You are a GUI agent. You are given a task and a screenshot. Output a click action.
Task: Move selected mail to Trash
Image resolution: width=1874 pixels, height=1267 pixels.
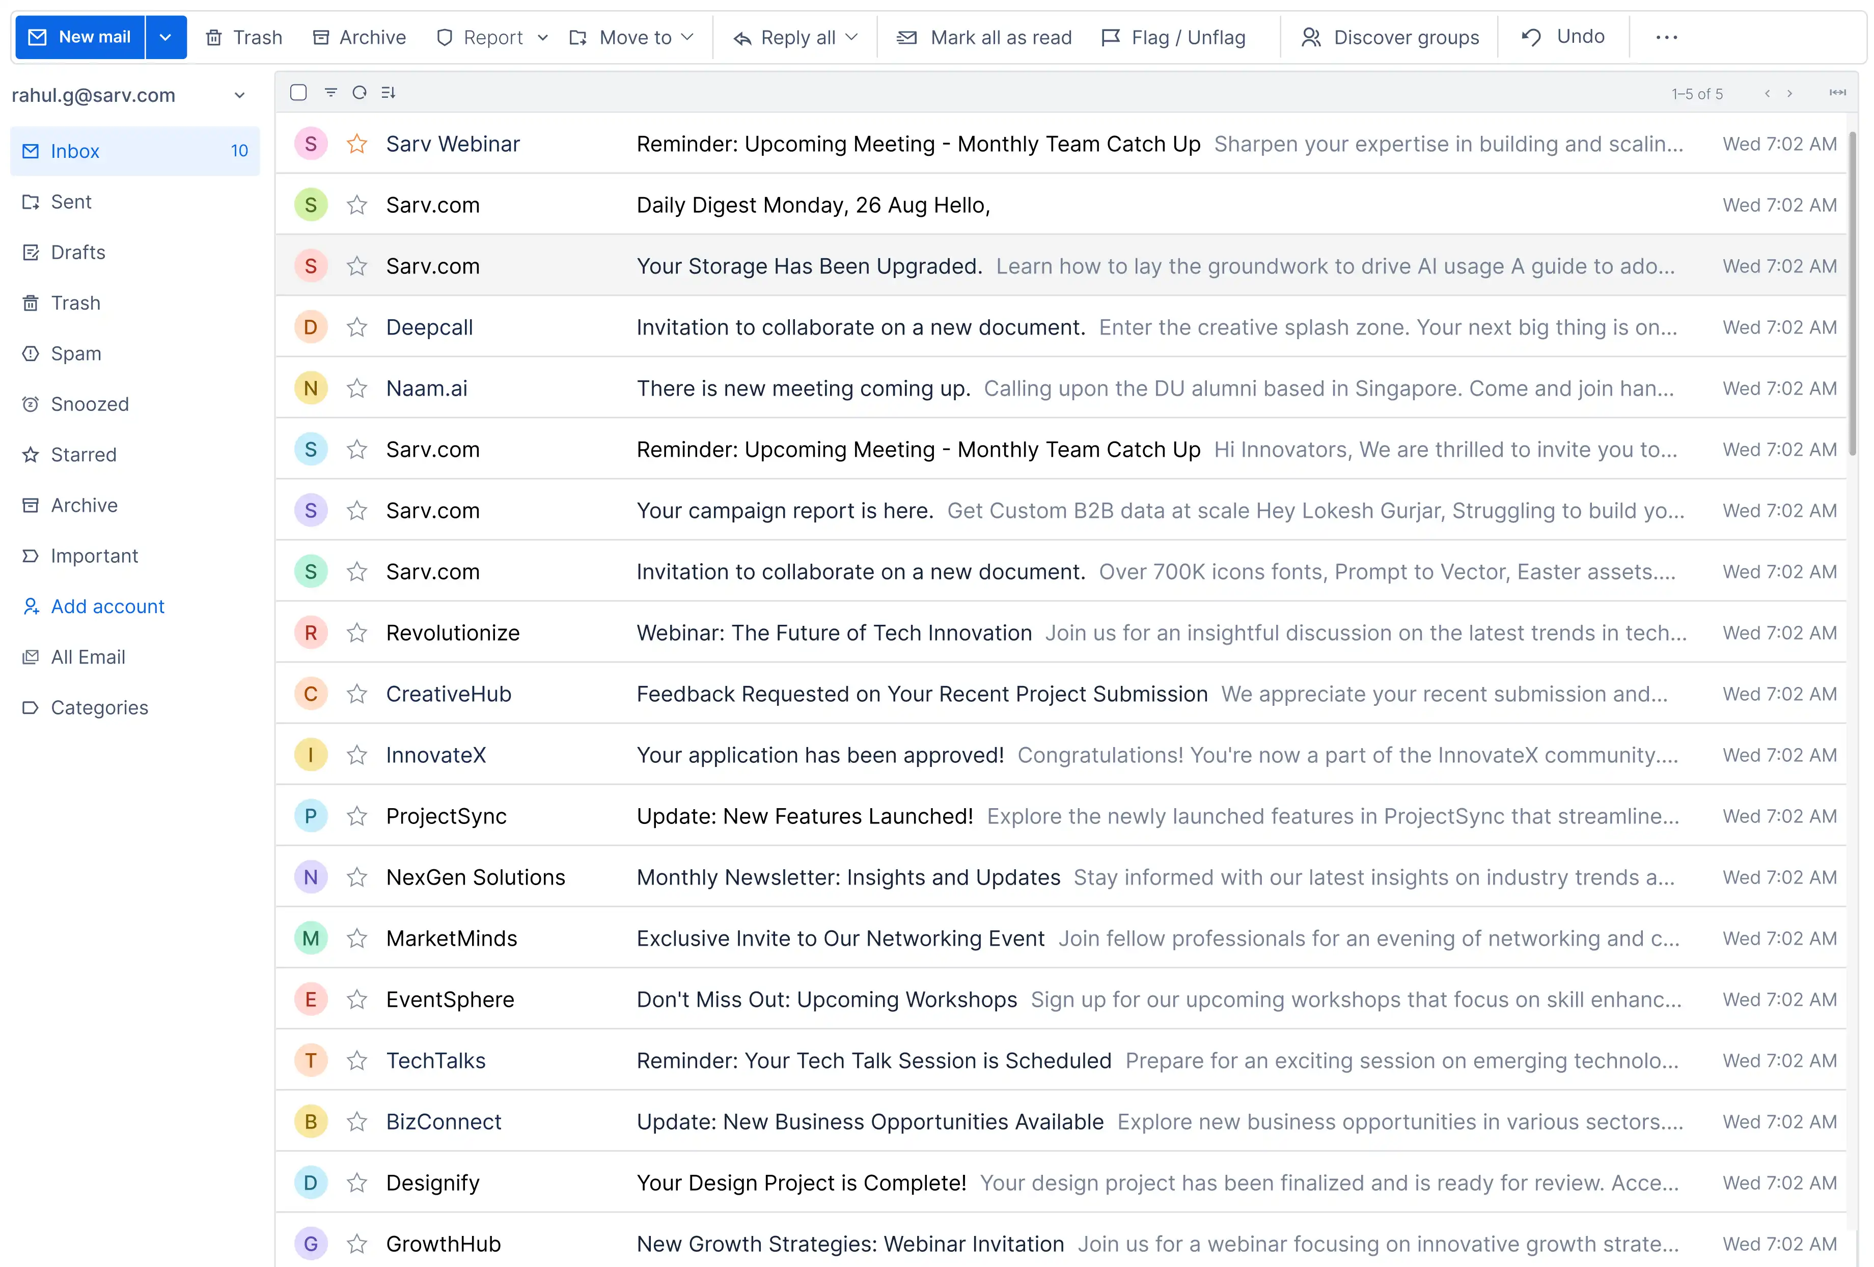coord(243,37)
